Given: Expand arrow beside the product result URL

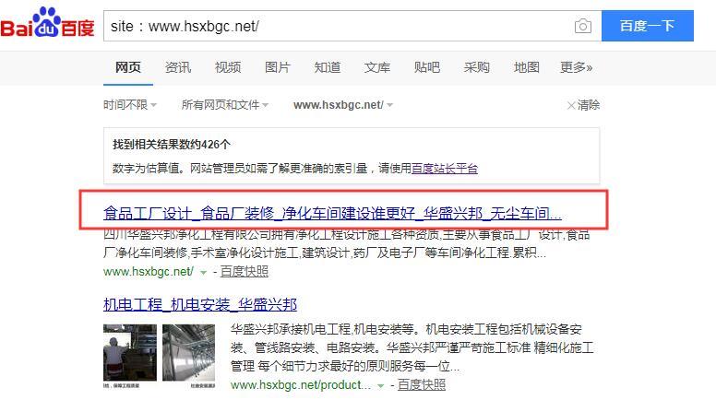Looking at the screenshot, I should [380, 386].
